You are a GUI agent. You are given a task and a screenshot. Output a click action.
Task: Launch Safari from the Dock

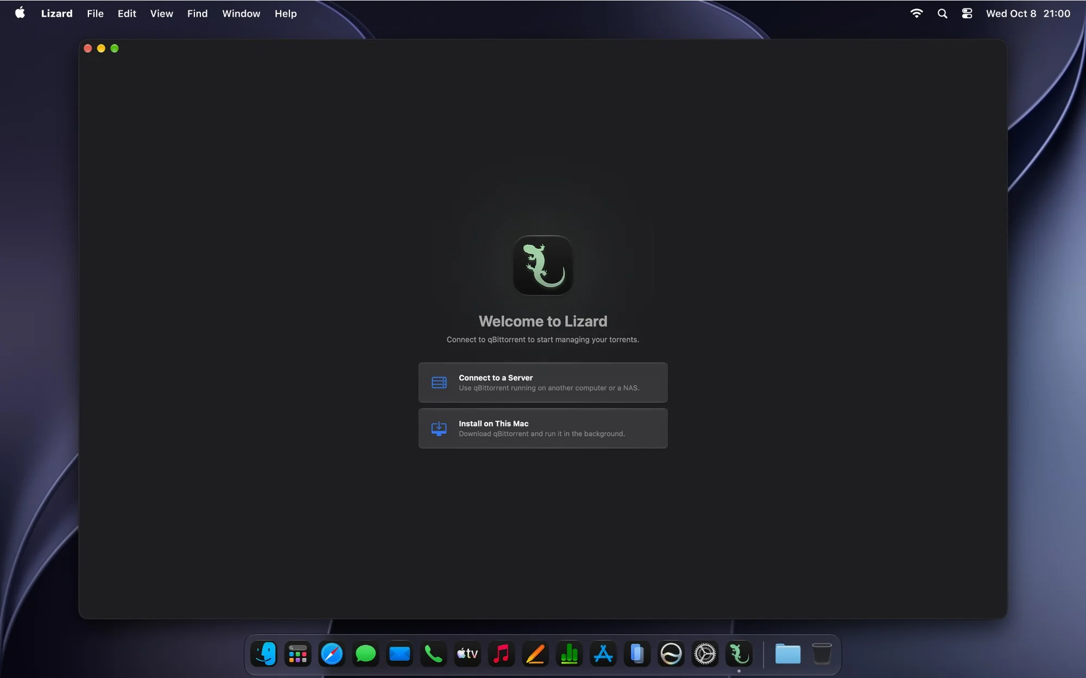click(x=332, y=654)
